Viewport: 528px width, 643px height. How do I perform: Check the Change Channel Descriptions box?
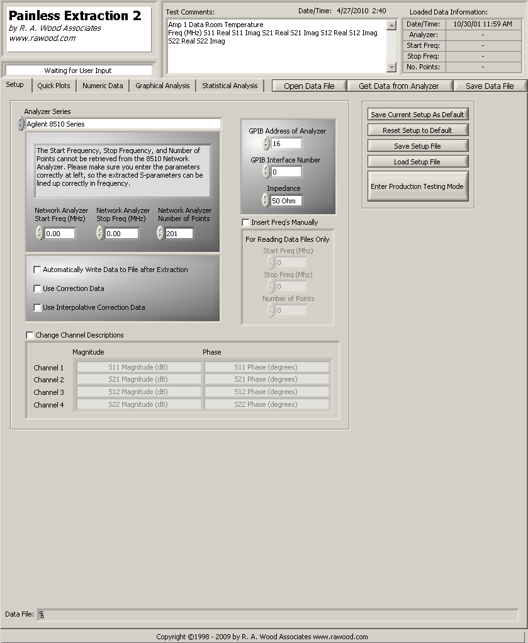pyautogui.click(x=30, y=335)
